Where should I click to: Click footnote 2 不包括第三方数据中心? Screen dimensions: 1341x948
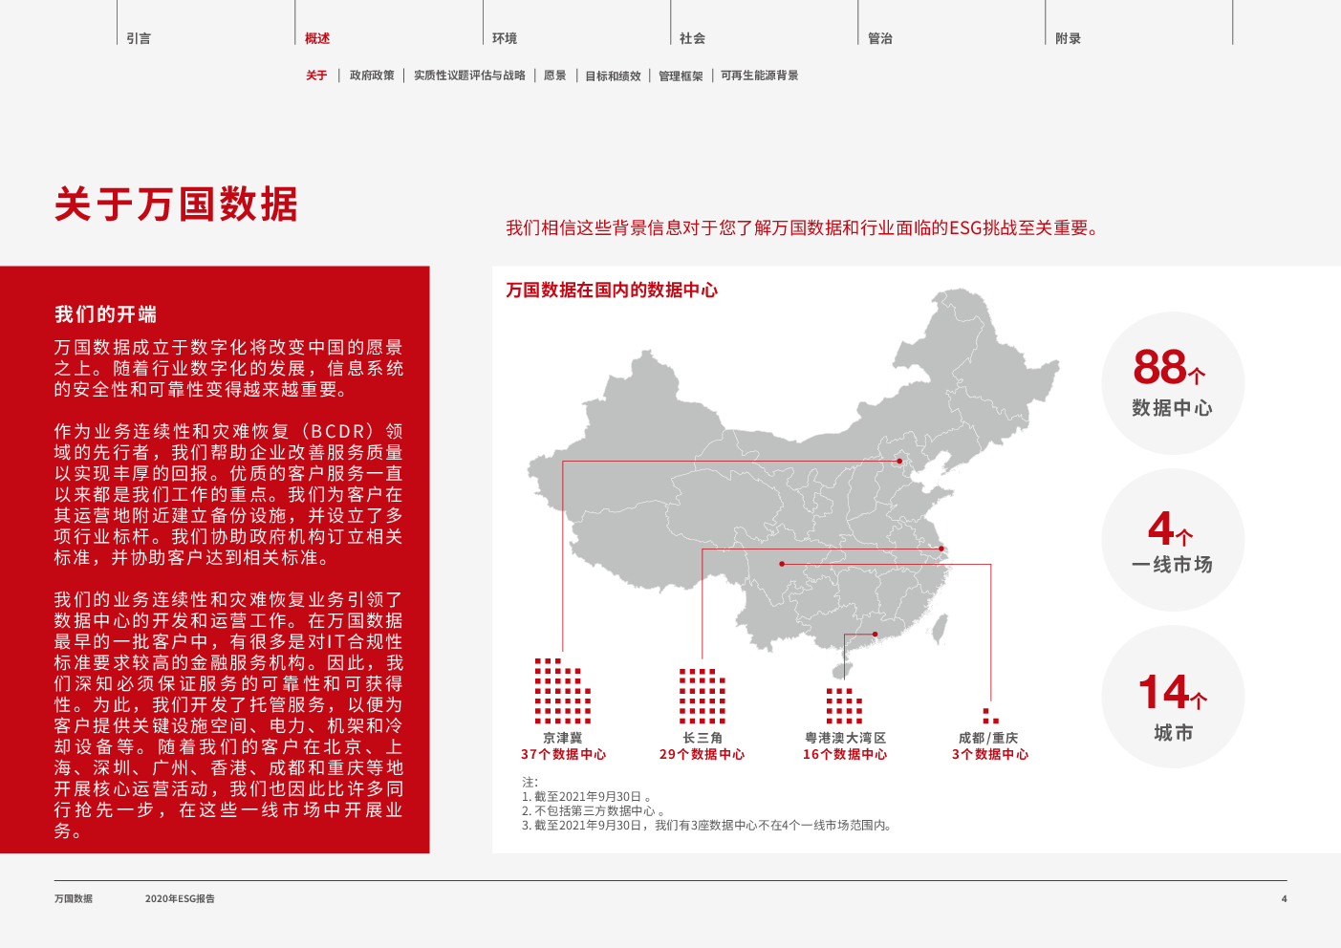click(593, 810)
